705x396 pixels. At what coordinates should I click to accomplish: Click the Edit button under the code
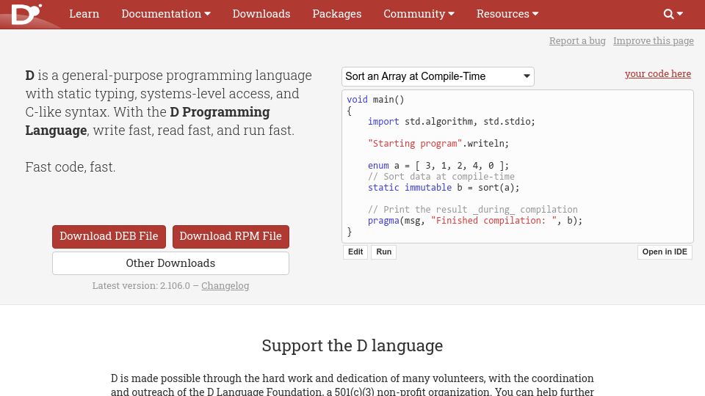coord(355,252)
